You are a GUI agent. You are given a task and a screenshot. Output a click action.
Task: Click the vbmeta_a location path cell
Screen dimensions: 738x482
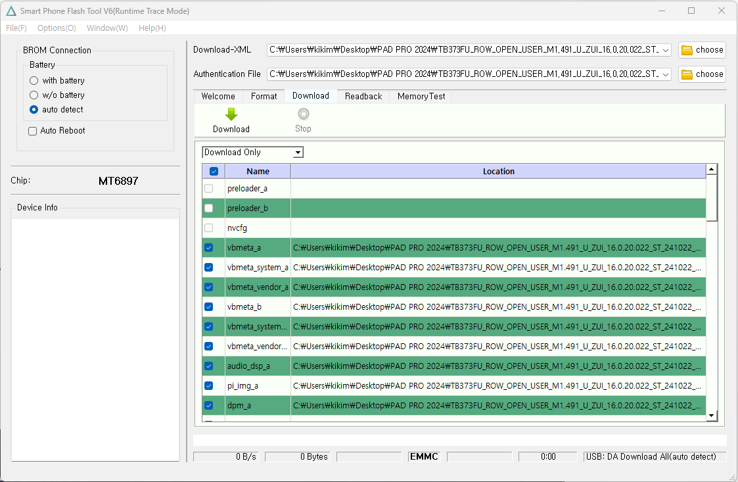click(498, 248)
